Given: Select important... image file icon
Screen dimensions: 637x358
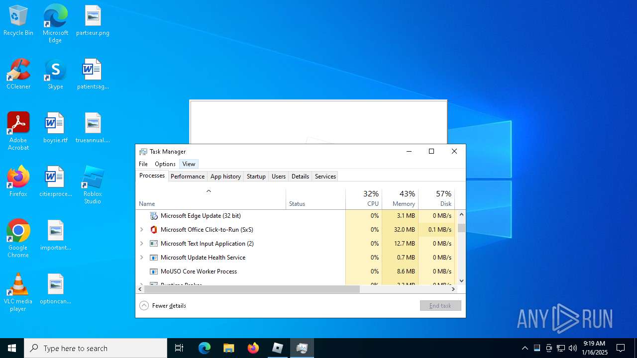Looking at the screenshot, I should (x=55, y=236).
